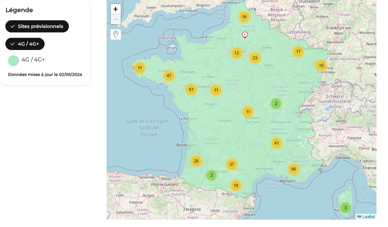388x227 pixels.
Task: Expand the cluster of 41 near Grenoble
Action: [x=277, y=143]
